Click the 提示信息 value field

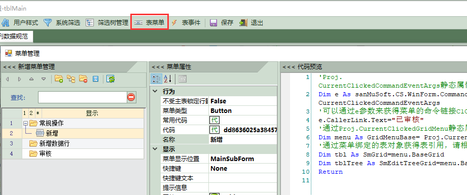pyautogui.click(x=243, y=187)
